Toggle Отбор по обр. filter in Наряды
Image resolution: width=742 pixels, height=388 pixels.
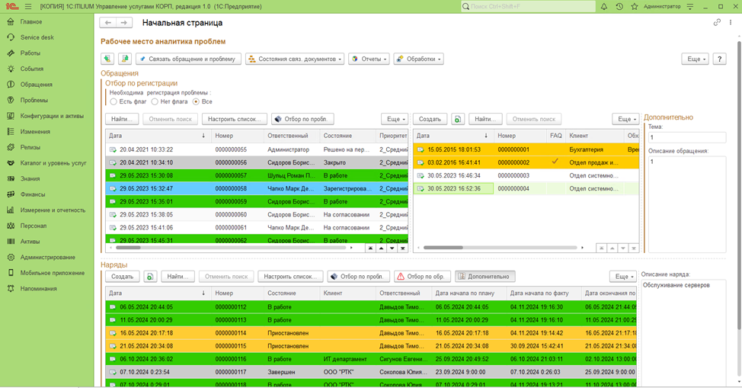[421, 277]
